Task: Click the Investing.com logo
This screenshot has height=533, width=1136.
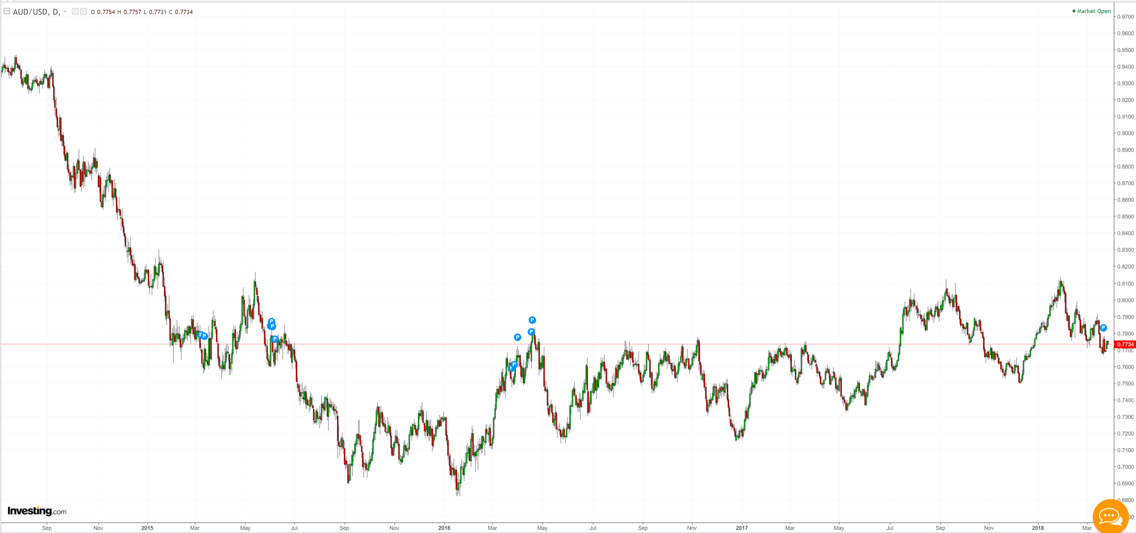Action: (x=36, y=511)
